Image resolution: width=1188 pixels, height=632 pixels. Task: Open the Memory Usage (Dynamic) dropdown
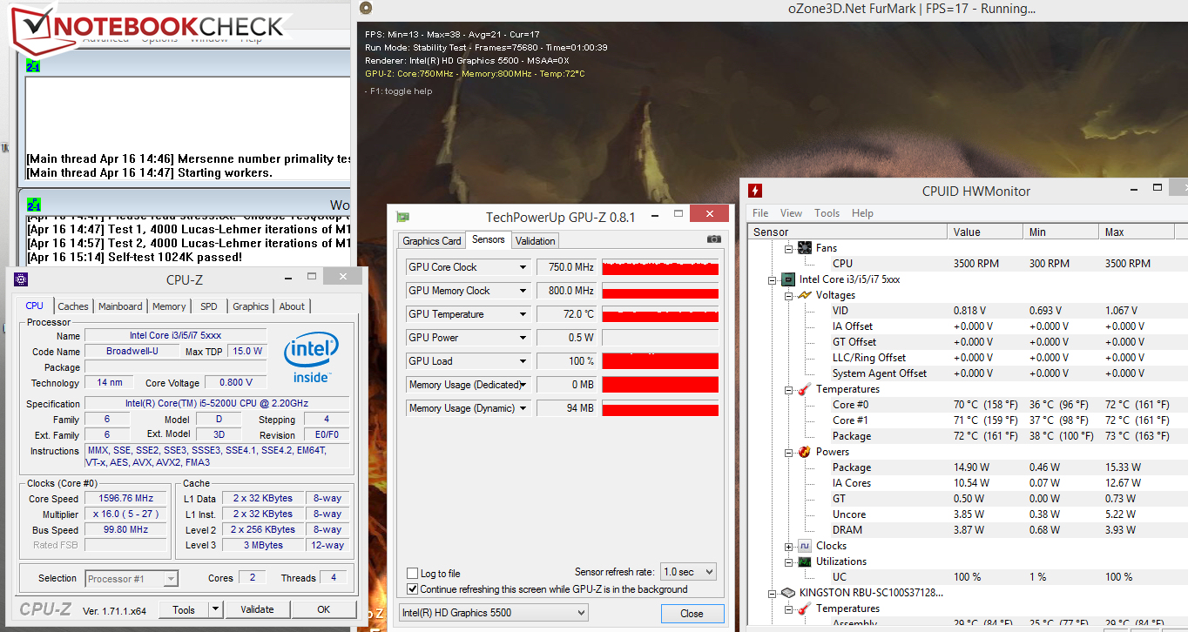(523, 408)
